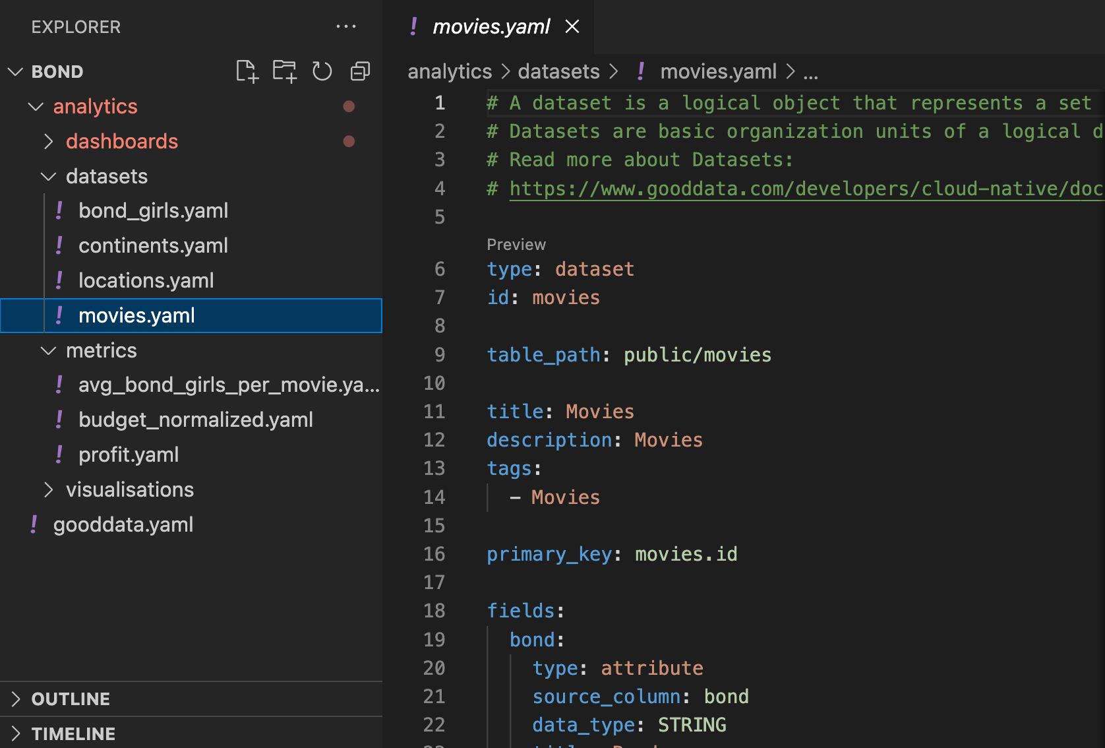The height and width of the screenshot is (748, 1105).
Task: Click the warning icon in the breadcrumb bar
Action: pyautogui.click(x=640, y=71)
